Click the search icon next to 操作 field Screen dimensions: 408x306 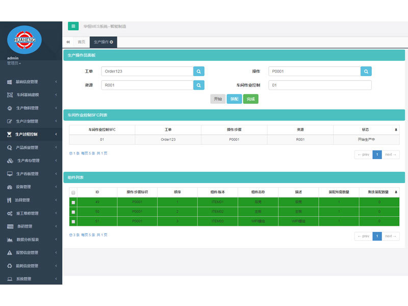(366, 71)
